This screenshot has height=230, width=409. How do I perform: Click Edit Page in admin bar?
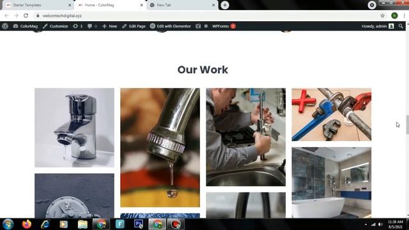click(x=134, y=26)
